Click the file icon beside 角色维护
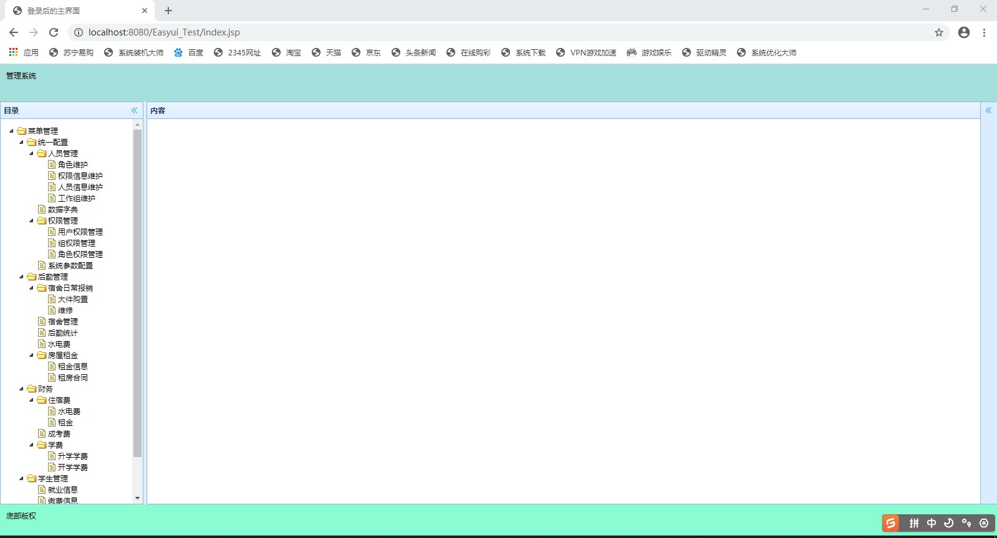 tap(52, 164)
